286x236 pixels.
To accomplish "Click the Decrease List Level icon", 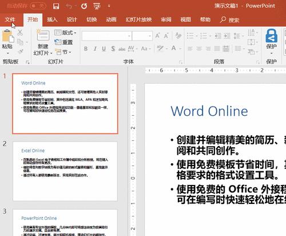I will click(218, 36).
